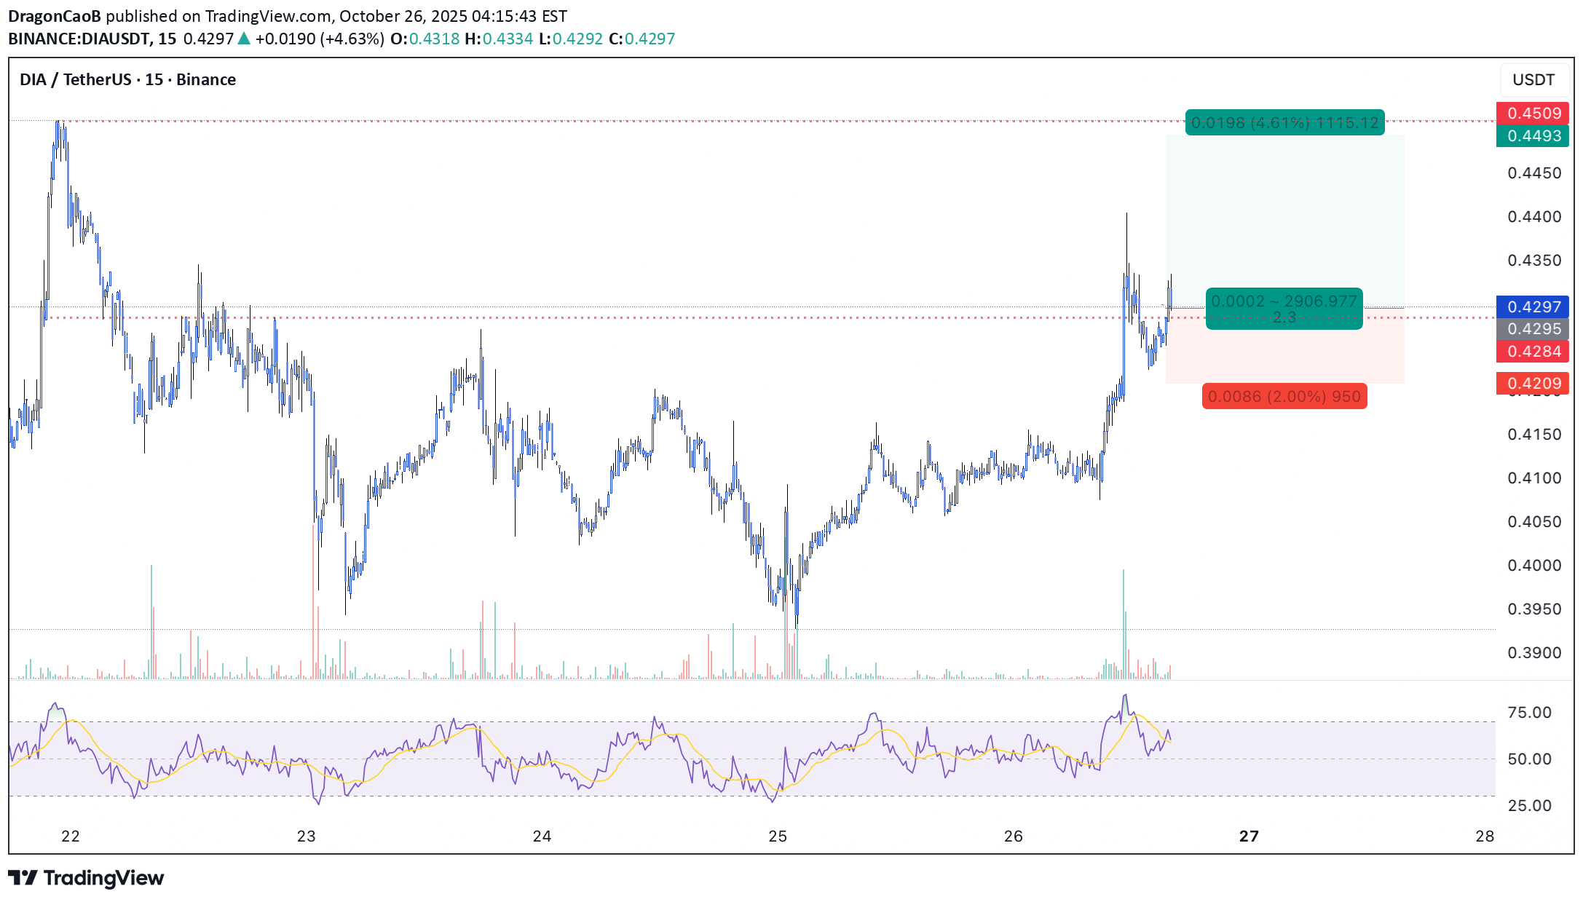Click the TradingView logo icon at bottom left

pos(22,877)
